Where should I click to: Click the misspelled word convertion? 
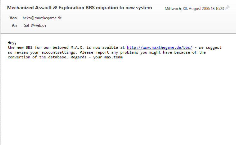point(19,57)
